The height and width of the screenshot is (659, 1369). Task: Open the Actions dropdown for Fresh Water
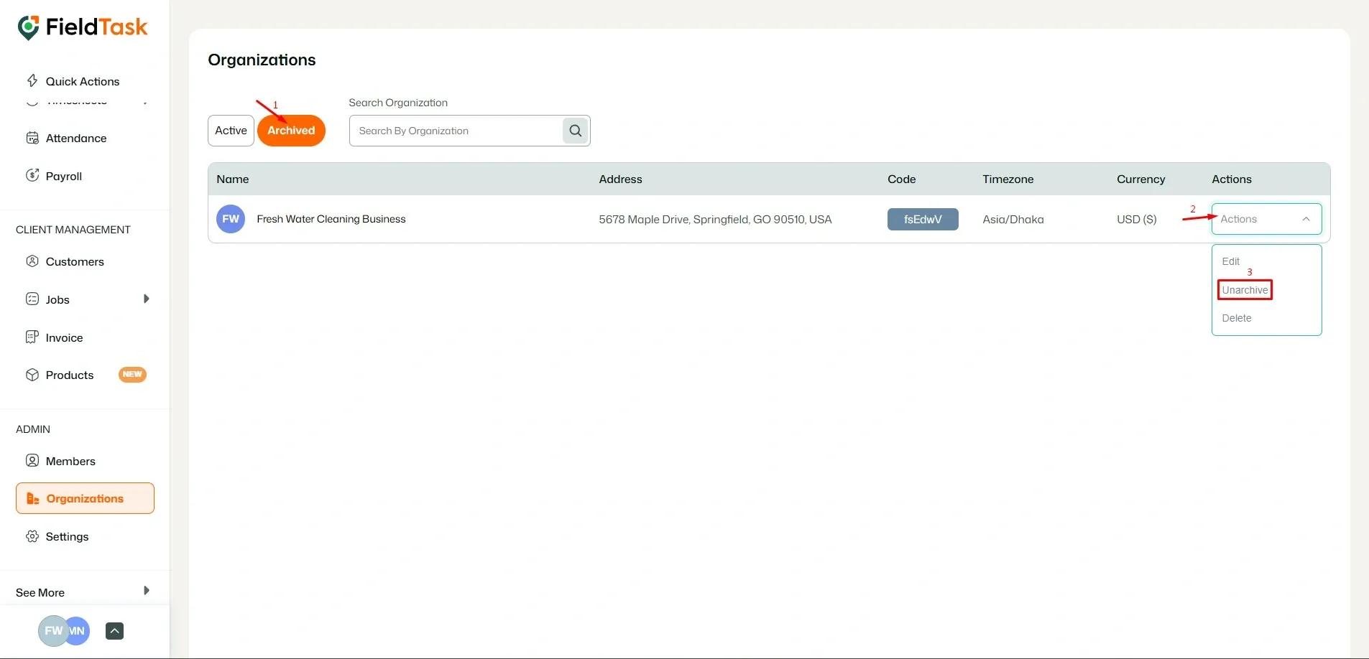tap(1266, 219)
